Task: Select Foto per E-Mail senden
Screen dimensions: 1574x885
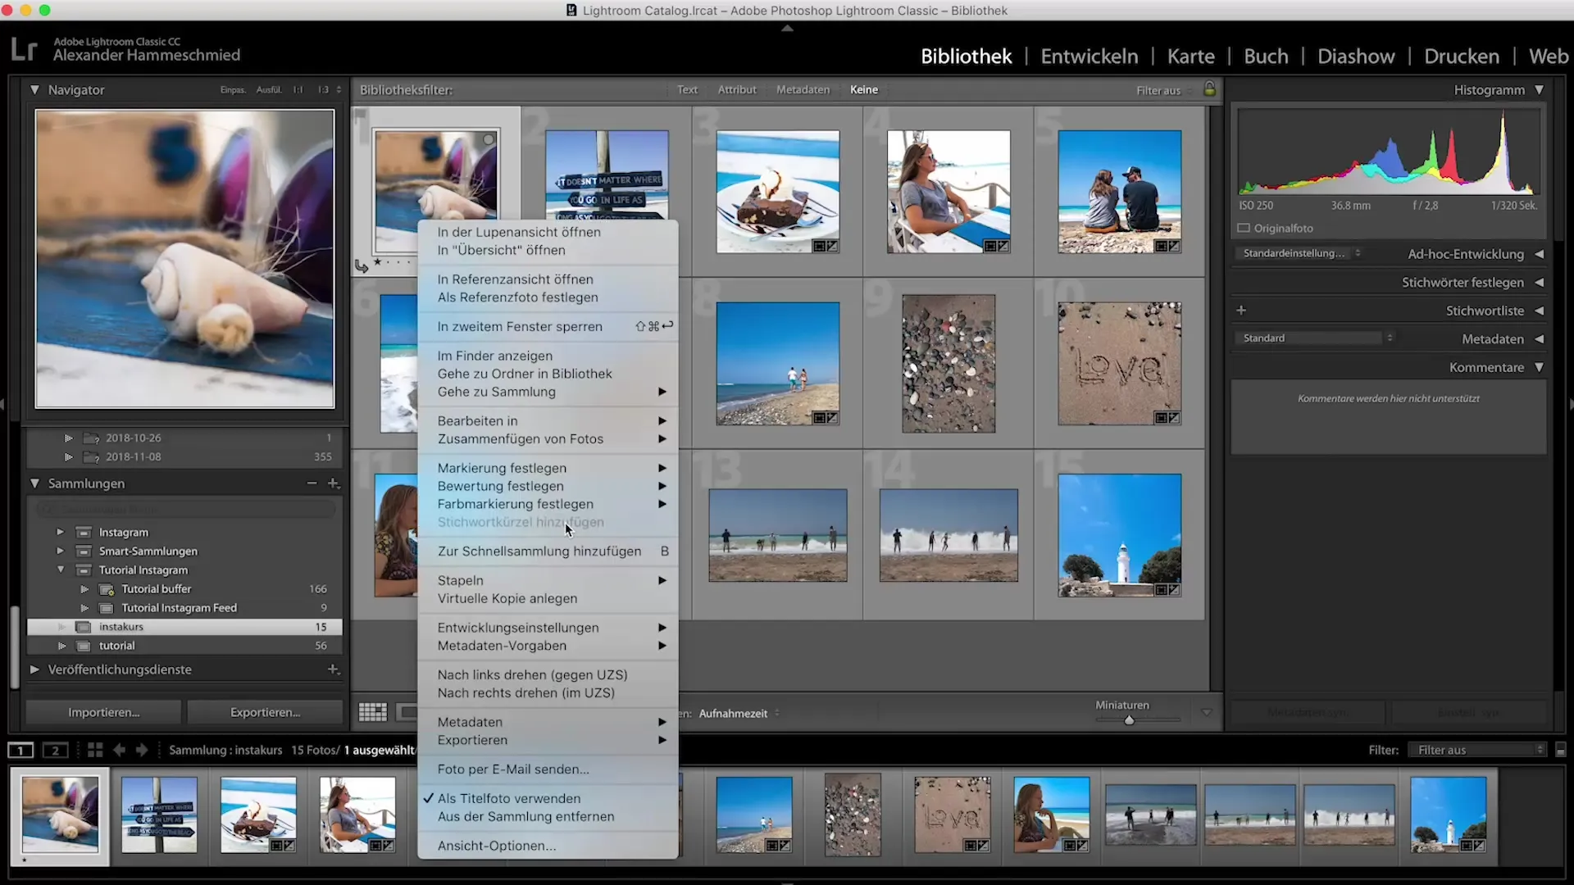Action: pos(548,769)
